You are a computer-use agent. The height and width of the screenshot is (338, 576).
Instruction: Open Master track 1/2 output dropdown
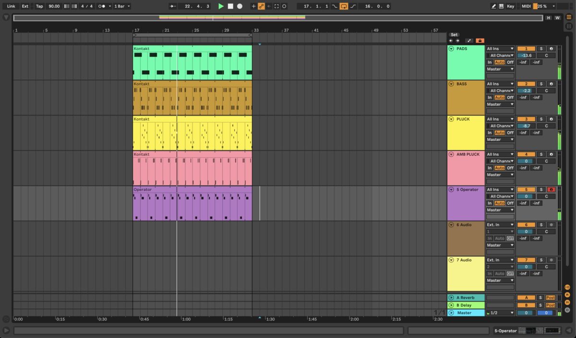500,313
